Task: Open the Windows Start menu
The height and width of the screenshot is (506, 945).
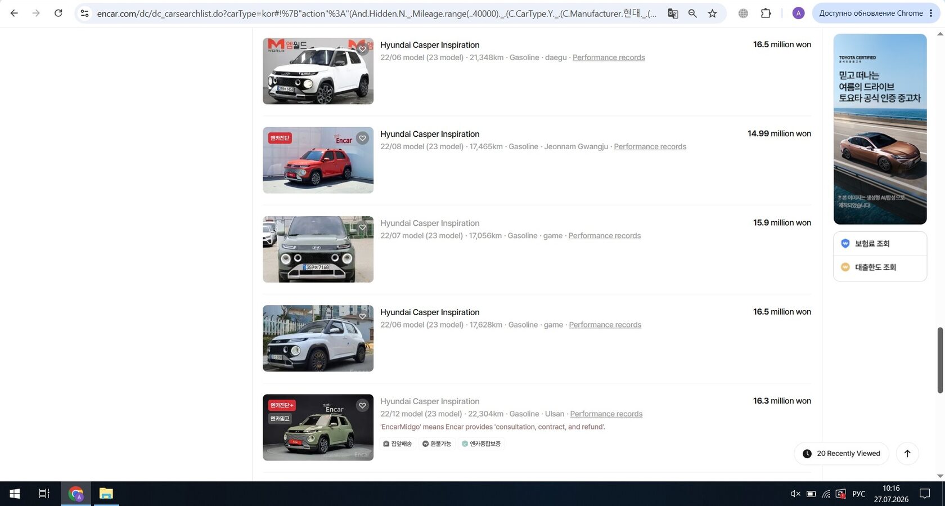Action: [x=15, y=494]
